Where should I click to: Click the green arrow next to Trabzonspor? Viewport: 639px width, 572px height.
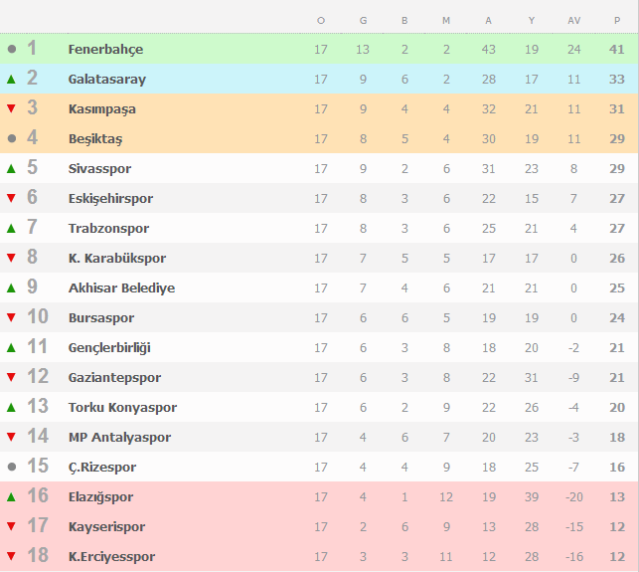tap(11, 228)
